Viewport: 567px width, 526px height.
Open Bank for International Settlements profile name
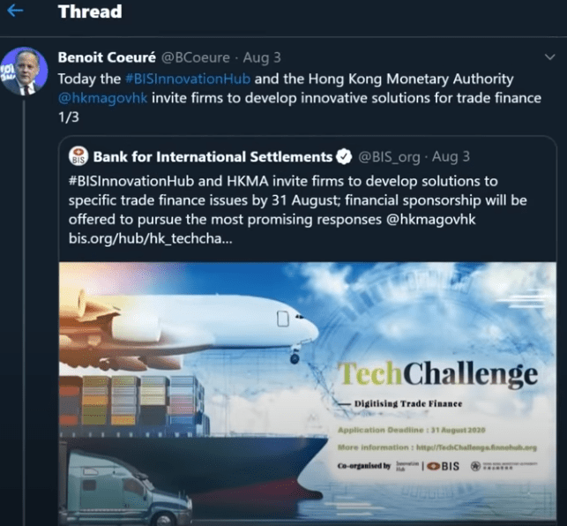[x=212, y=157]
